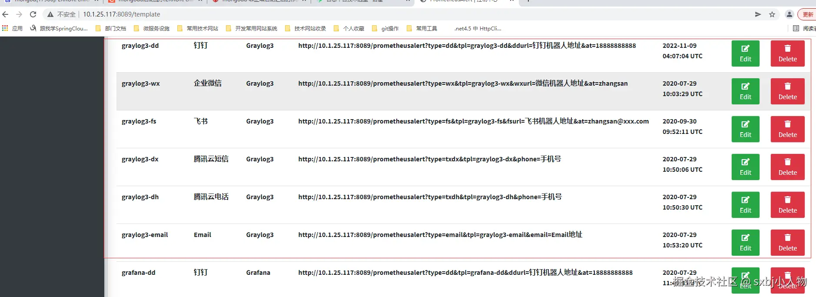Screen dimensions: 816x297
Task: Edit the graylog3-email template
Action: [x=745, y=243]
